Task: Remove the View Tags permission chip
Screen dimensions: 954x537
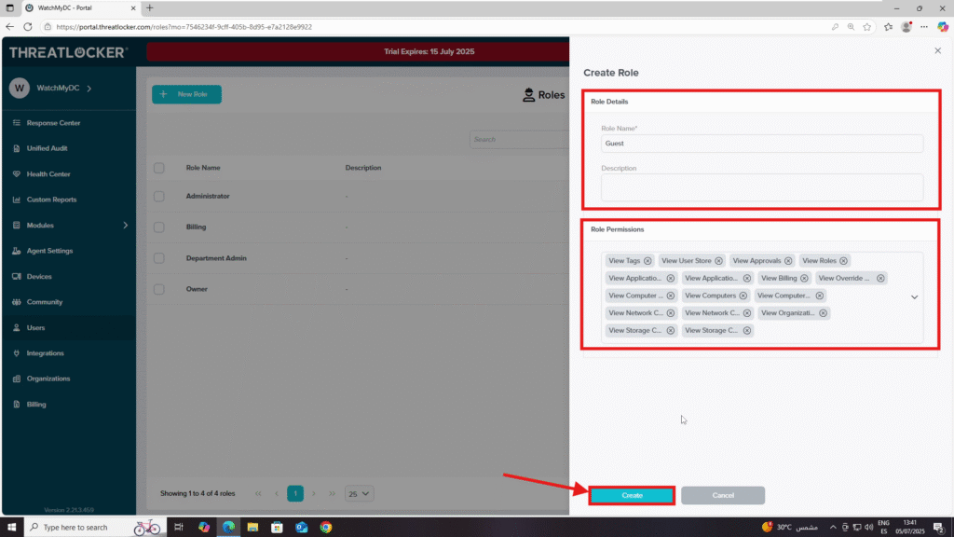Action: pos(647,261)
